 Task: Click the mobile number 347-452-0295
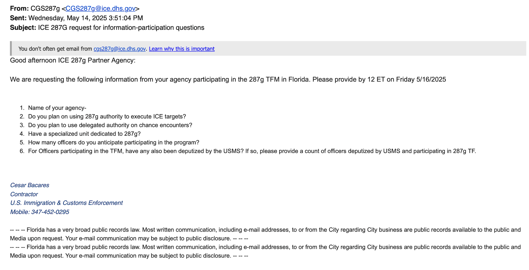[50, 212]
